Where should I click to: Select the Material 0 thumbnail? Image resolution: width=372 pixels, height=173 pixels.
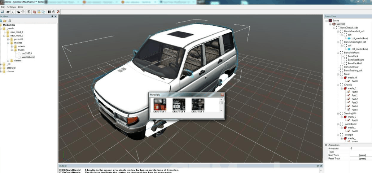tap(160, 105)
